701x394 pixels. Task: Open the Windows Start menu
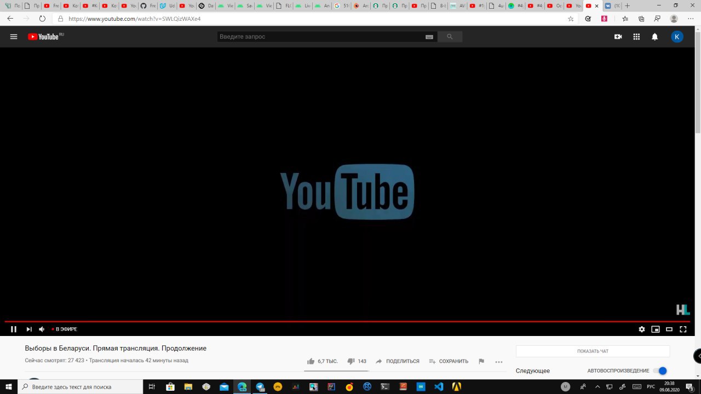point(9,387)
